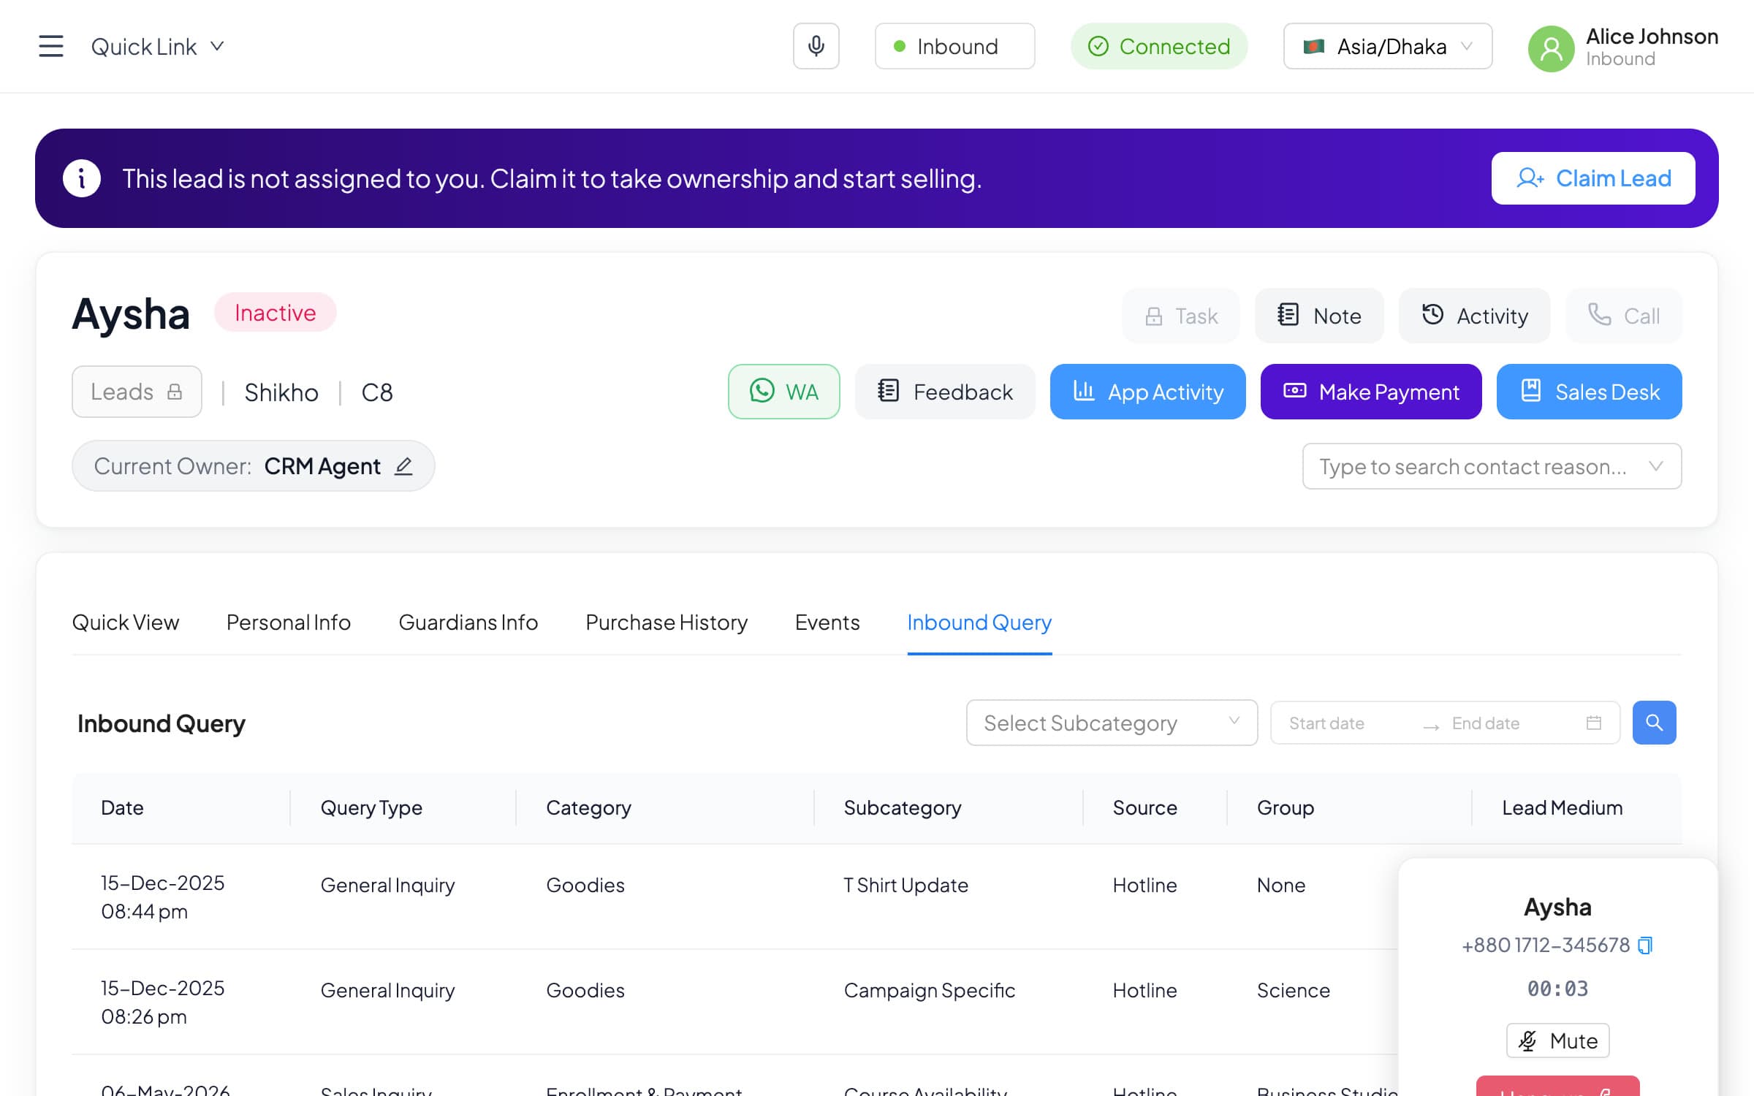Open the Personal Info tab
Screen dimensions: 1754x1096
point(289,622)
